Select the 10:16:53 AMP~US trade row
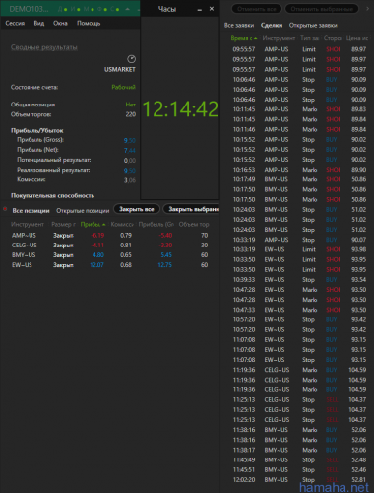Screen dimensions: 374x493 click(x=298, y=170)
